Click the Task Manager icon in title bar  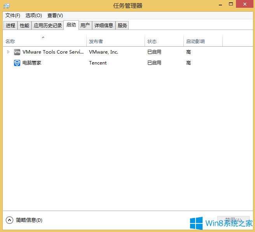(x=6, y=5)
